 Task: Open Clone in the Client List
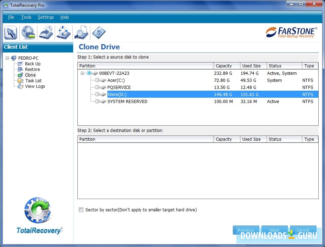pos(30,75)
